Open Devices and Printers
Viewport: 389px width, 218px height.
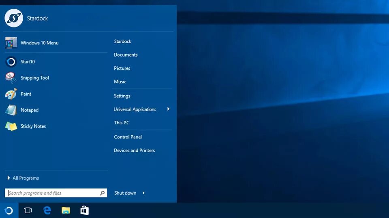coord(135,150)
